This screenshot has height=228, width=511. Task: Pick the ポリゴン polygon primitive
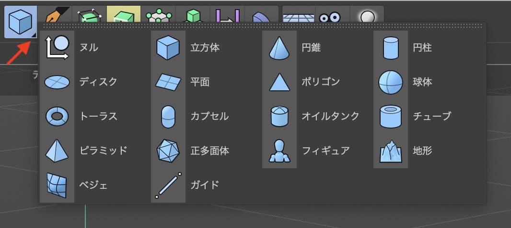(x=279, y=82)
